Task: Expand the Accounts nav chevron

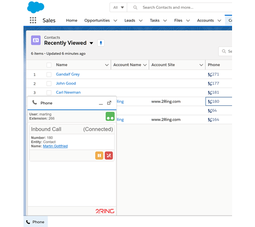Action: click(x=219, y=20)
